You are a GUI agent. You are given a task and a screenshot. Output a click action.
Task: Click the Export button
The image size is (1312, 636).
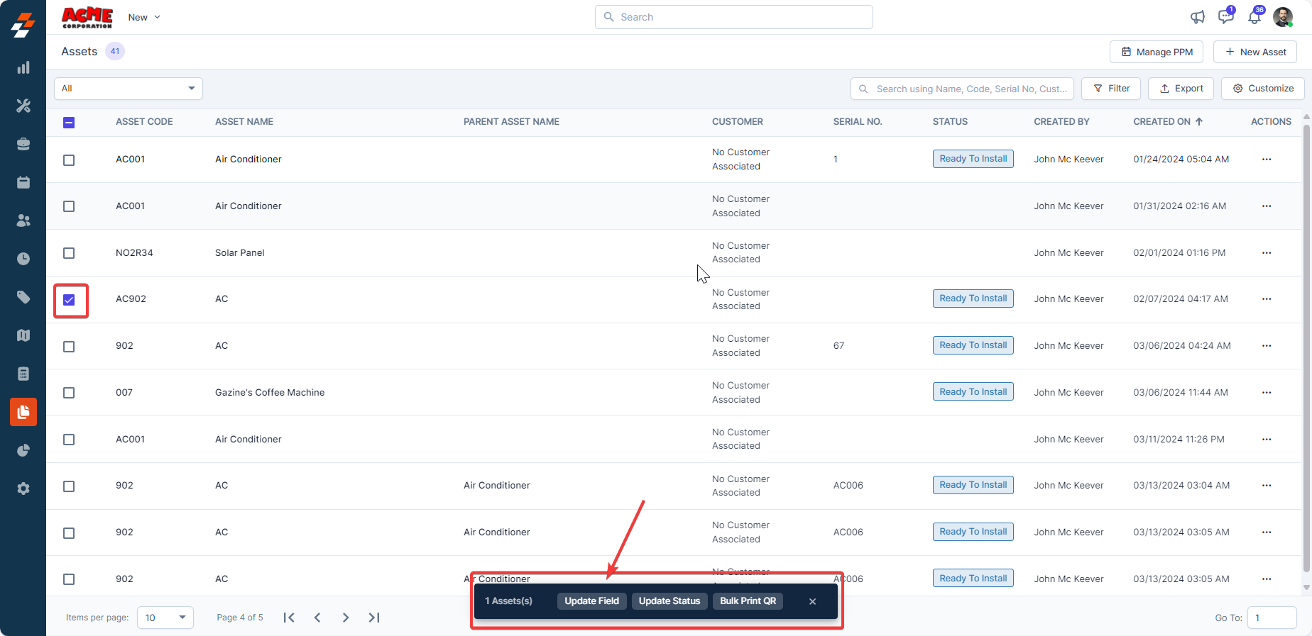(1181, 89)
